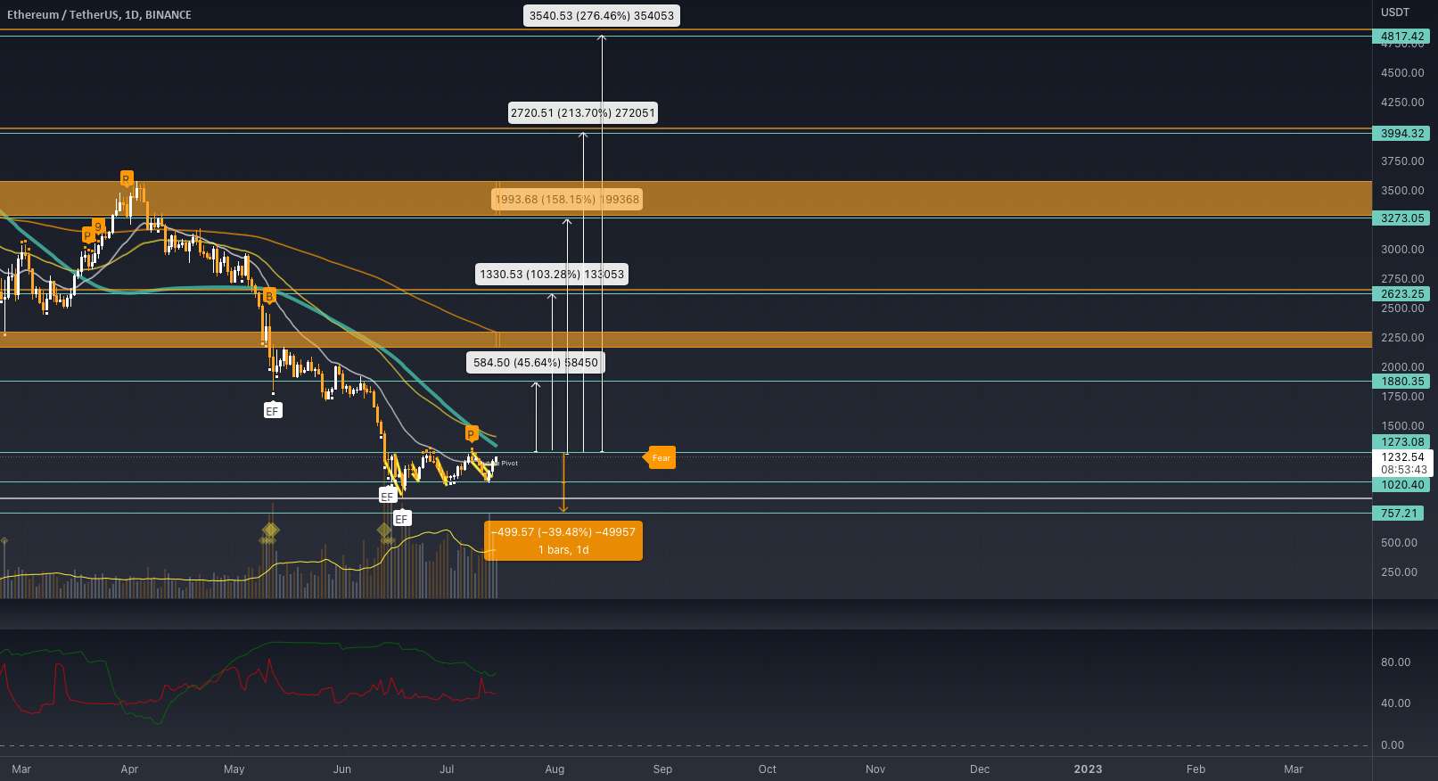
Task: Click the diamond volume marker in mid-May
Action: coord(270,531)
